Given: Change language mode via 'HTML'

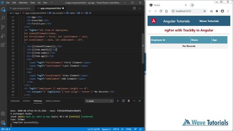Looking at the screenshot, I should pyautogui.click(x=129, y=129).
